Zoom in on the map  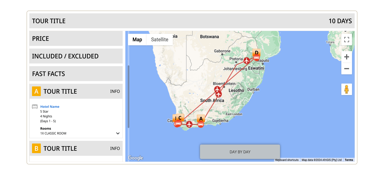[347, 57]
